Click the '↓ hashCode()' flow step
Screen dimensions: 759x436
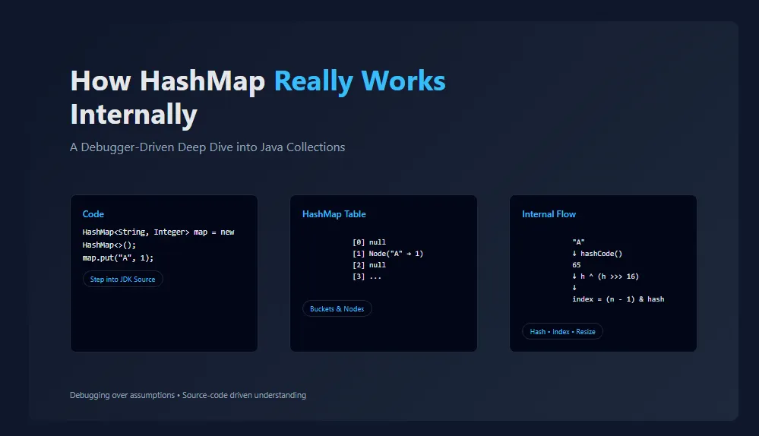[597, 254]
